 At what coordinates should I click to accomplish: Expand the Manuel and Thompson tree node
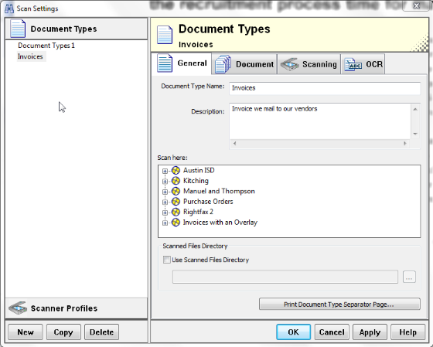165,192
